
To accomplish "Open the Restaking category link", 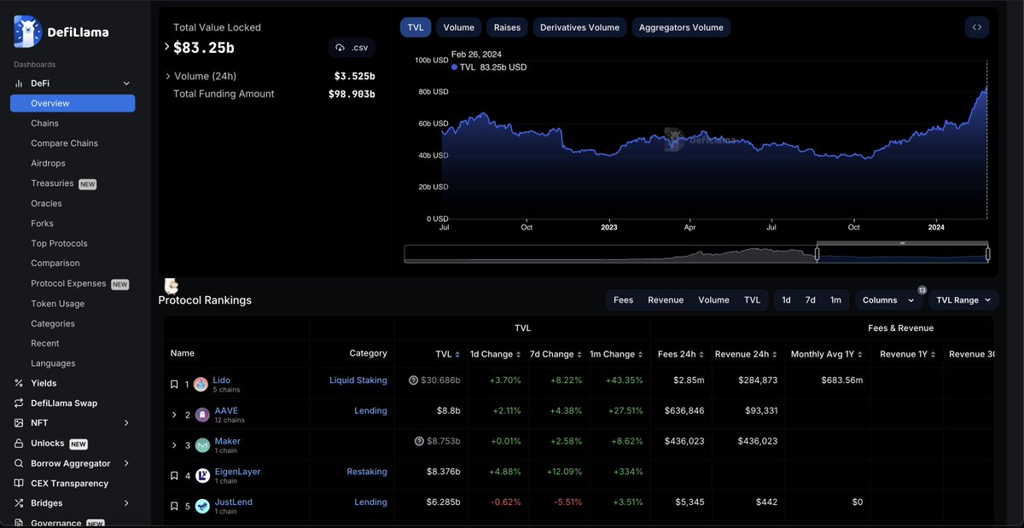I will point(367,472).
